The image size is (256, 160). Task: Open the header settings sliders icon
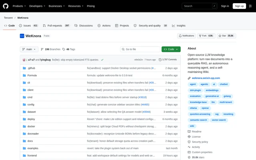point(250,6)
